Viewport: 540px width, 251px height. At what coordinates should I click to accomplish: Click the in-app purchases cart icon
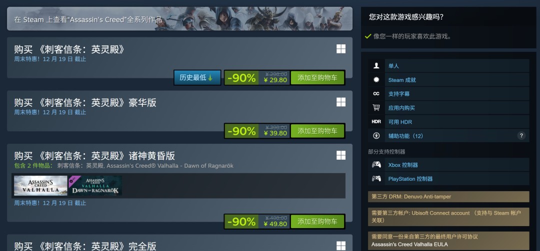tap(376, 108)
